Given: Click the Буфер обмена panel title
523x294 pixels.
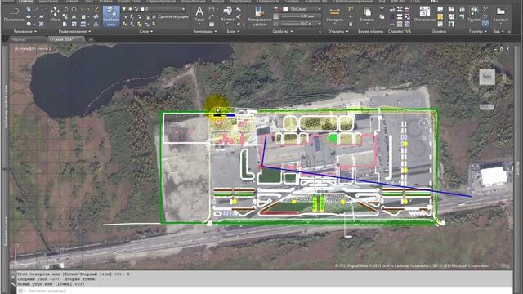Looking at the screenshot, I should click(x=370, y=31).
